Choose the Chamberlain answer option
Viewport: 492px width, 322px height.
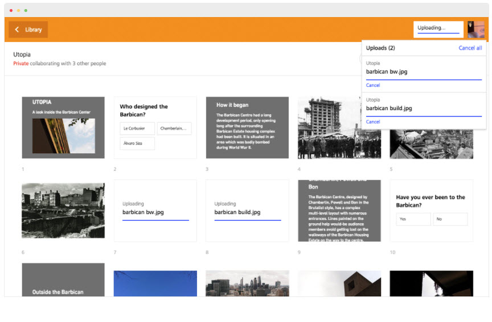pyautogui.click(x=174, y=129)
